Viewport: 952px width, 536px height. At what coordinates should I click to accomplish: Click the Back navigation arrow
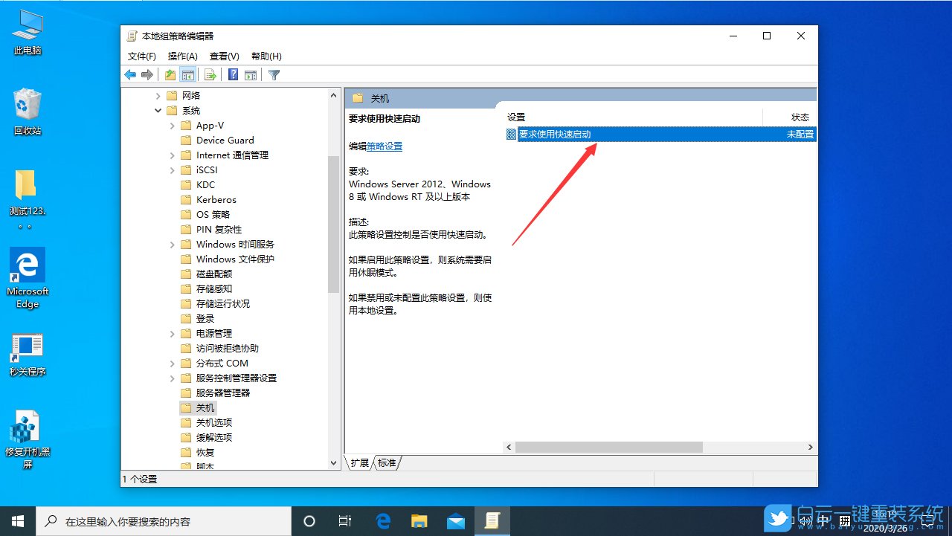[129, 74]
